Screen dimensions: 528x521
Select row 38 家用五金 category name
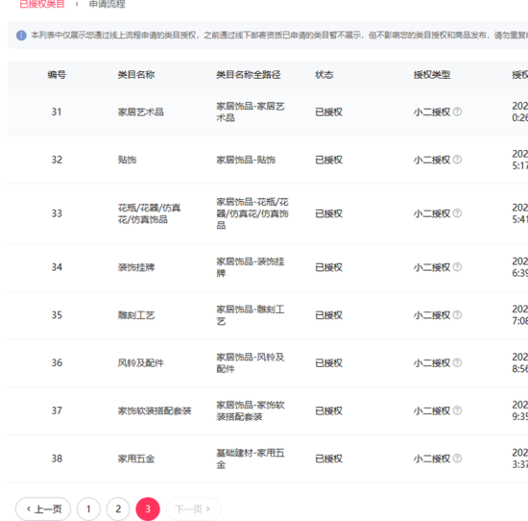136,459
